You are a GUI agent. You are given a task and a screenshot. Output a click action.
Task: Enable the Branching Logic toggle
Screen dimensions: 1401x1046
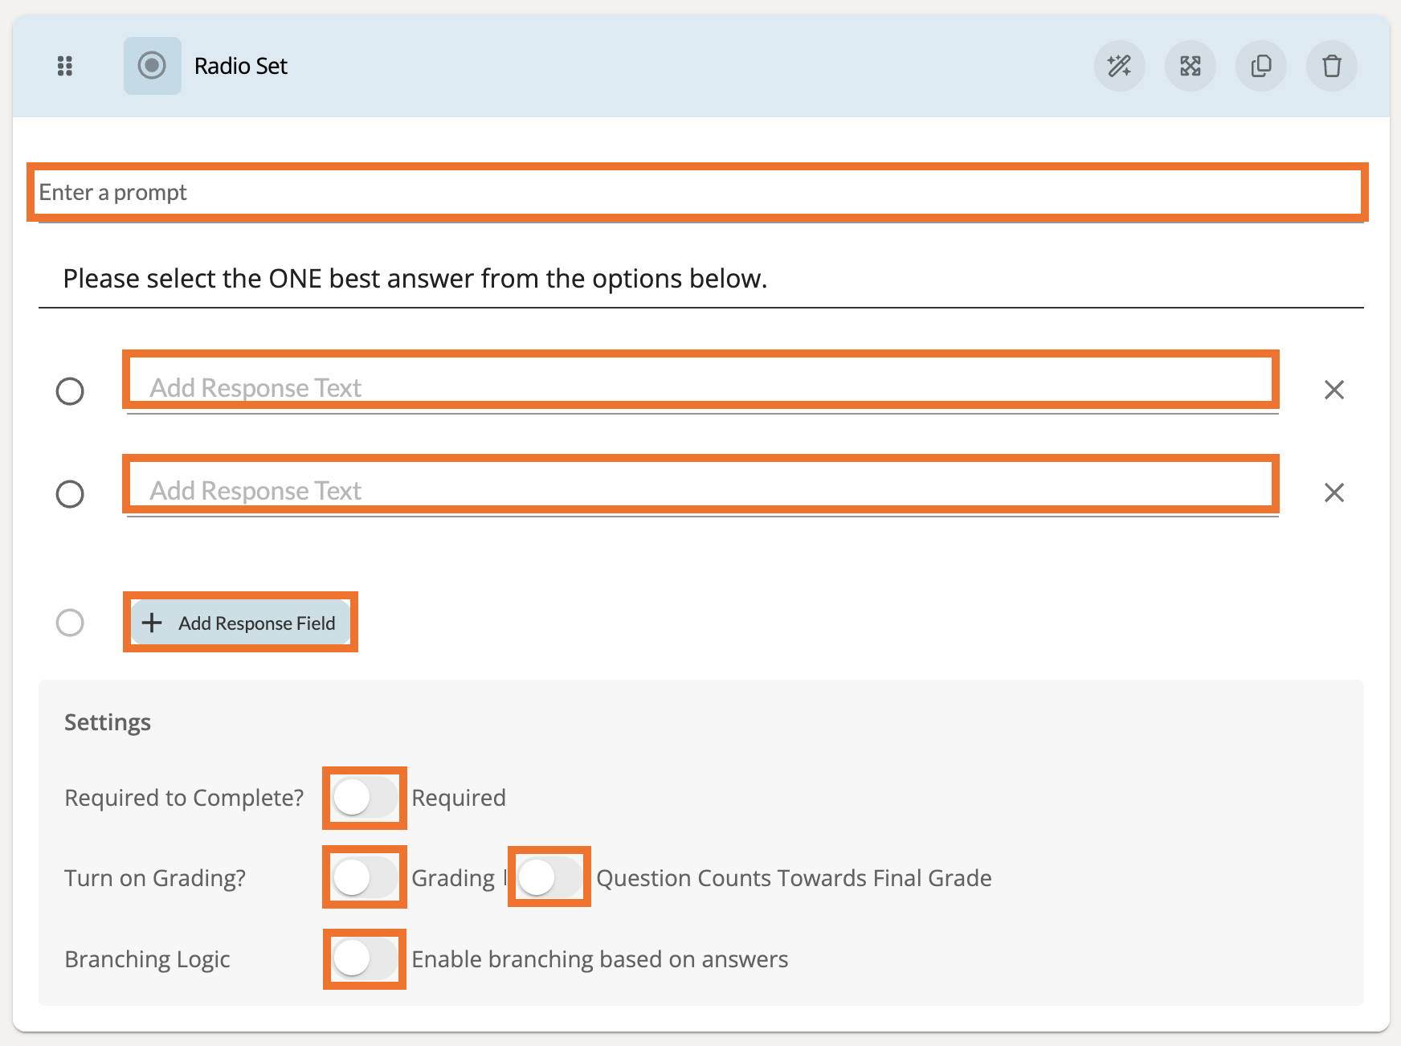364,958
